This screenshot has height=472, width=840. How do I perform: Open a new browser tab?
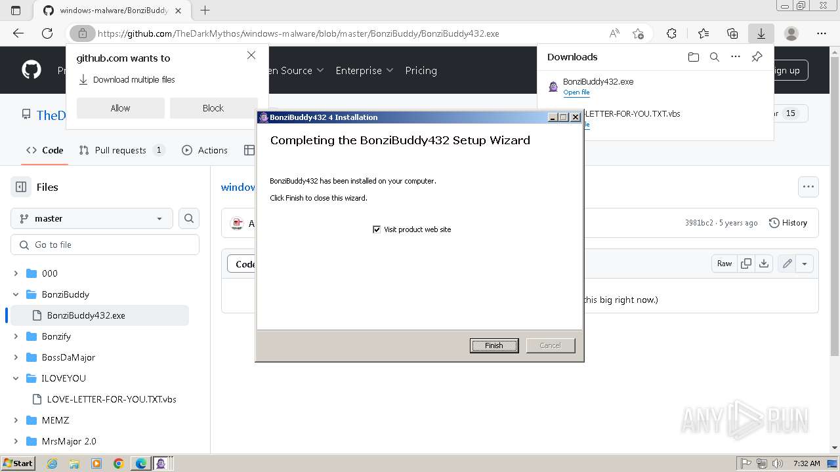tap(205, 10)
